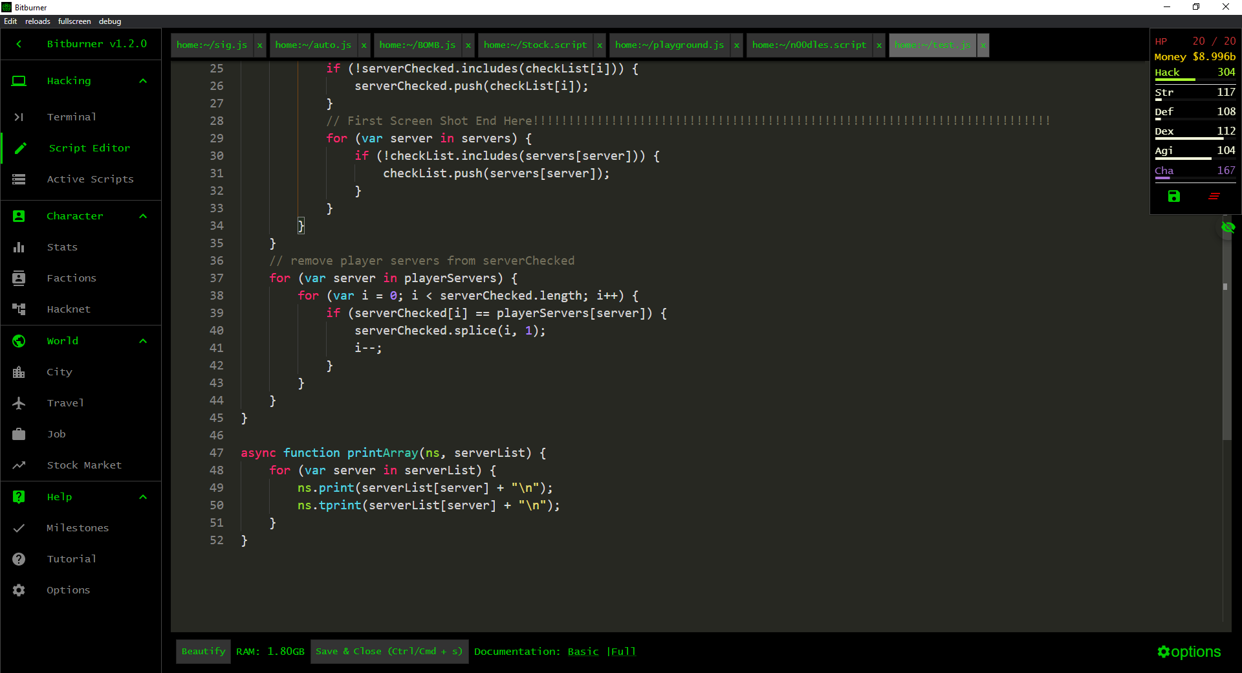Open the Stock Market page
Viewport: 1242px width, 673px height.
point(84,465)
